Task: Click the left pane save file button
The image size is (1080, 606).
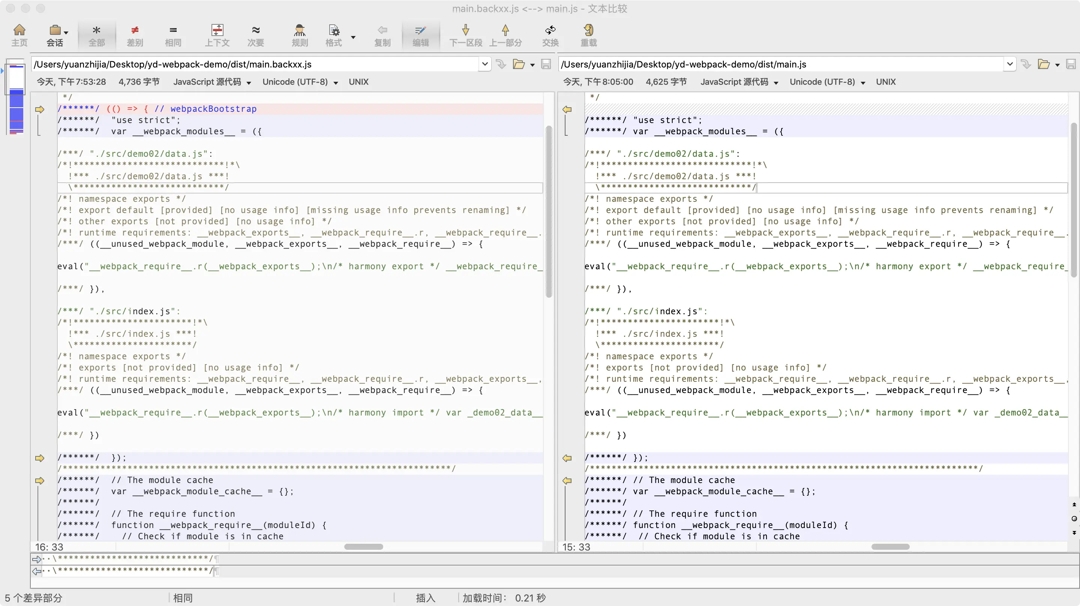Action: tap(546, 64)
